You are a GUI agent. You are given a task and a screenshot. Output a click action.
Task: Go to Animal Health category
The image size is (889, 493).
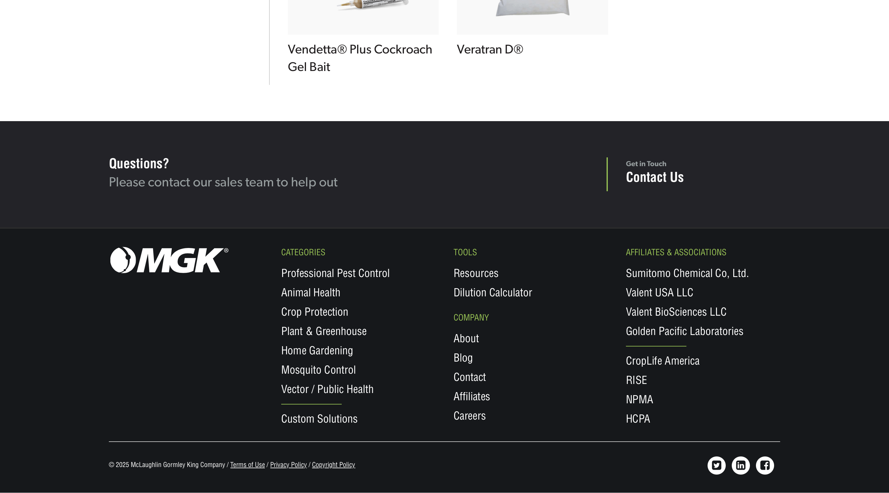point(311,293)
